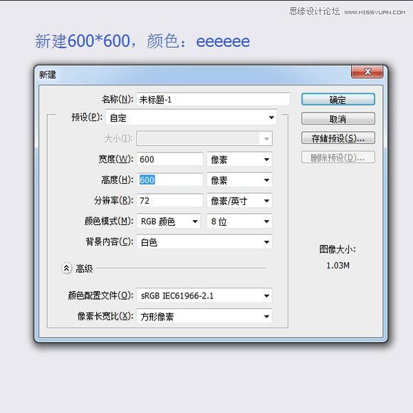
Task: Click the 新建 dialog title text
Action: [x=48, y=75]
